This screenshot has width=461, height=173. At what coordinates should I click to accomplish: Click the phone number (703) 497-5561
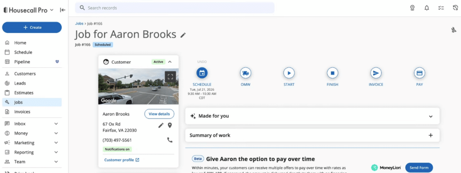[x=117, y=140]
